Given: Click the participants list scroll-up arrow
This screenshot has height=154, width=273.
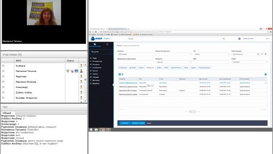Looking at the screenshot, I should coord(85,65).
